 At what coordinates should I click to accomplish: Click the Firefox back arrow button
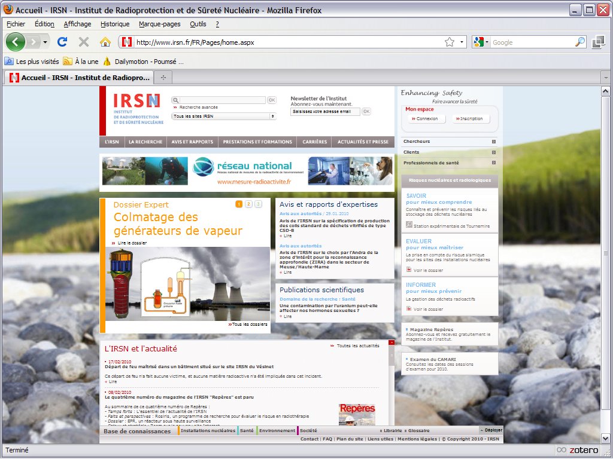point(16,42)
